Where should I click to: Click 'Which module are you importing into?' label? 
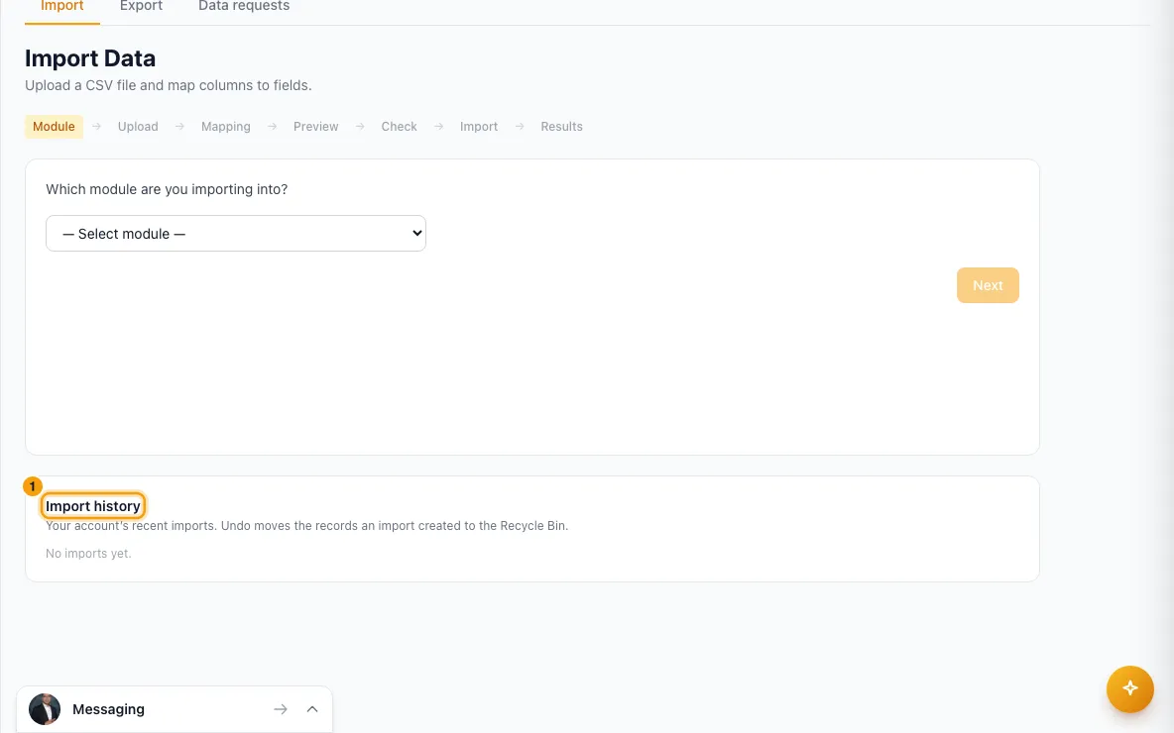[167, 189]
